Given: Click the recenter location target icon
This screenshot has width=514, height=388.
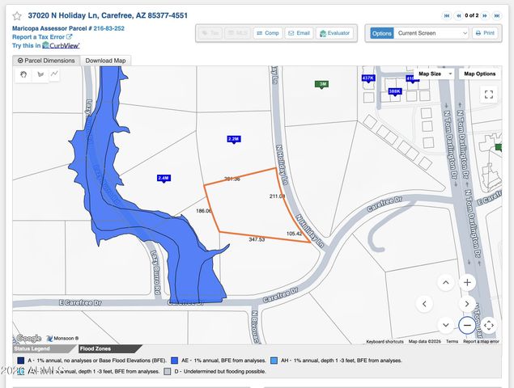Looking at the screenshot, I should 489,325.
